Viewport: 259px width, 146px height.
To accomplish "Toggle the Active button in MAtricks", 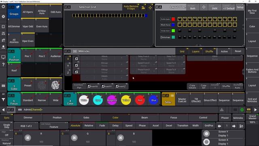I will 224,52.
